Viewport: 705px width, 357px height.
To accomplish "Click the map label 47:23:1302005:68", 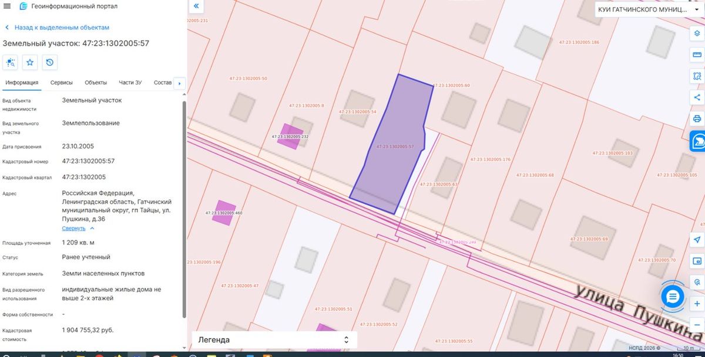I will 535,175.
